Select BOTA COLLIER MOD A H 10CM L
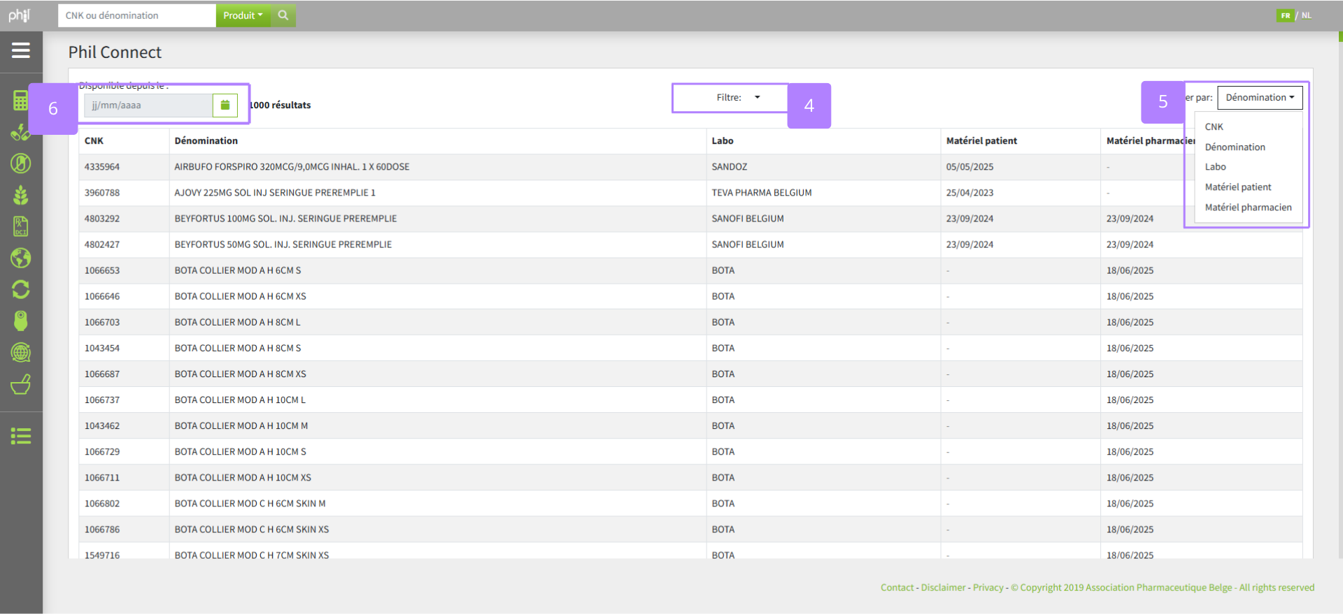Image resolution: width=1343 pixels, height=614 pixels. (240, 400)
